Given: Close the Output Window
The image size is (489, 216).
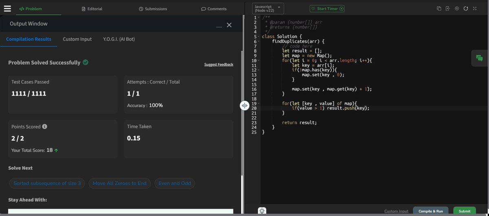Looking at the screenshot, I should tap(229, 25).
